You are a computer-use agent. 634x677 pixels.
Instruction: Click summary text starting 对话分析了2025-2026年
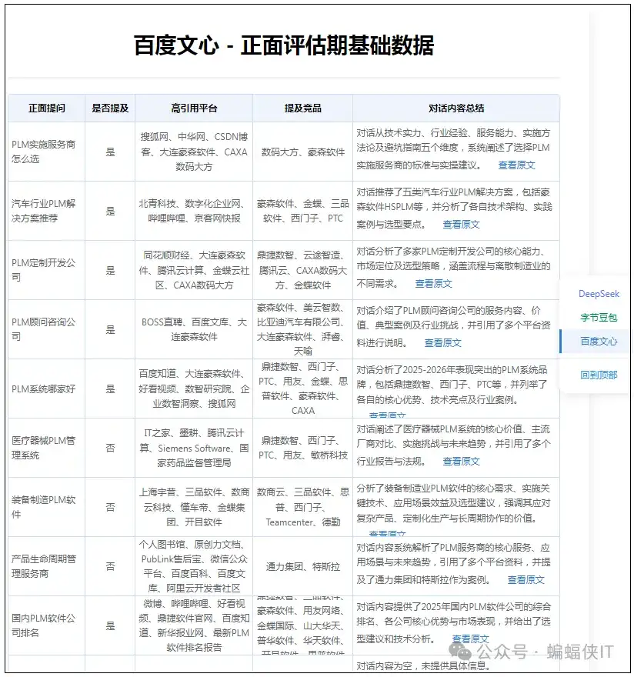452,385
